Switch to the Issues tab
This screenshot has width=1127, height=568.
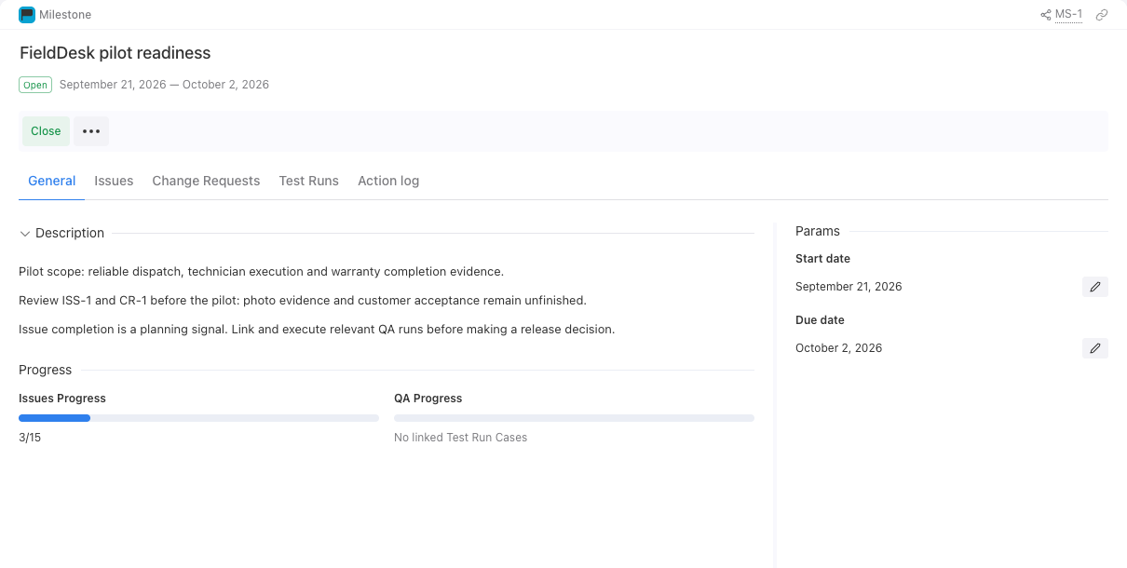point(114,181)
